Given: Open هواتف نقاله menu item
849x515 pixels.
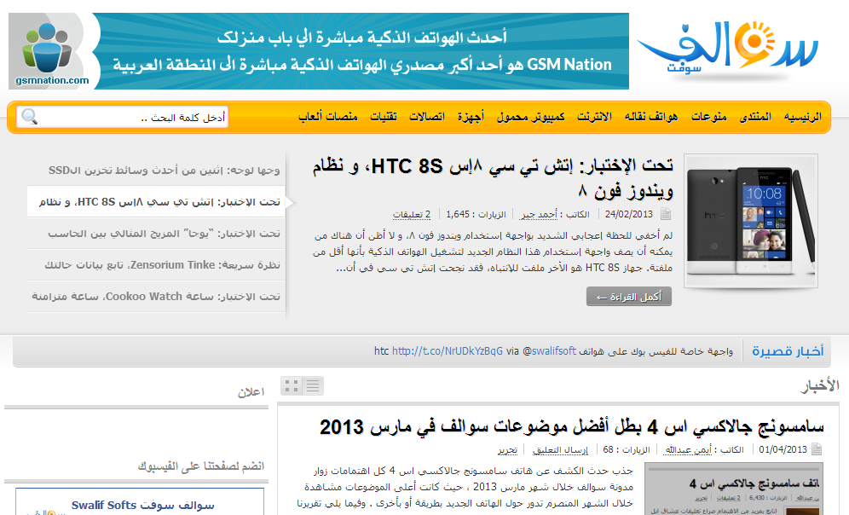Looking at the screenshot, I should (651, 117).
